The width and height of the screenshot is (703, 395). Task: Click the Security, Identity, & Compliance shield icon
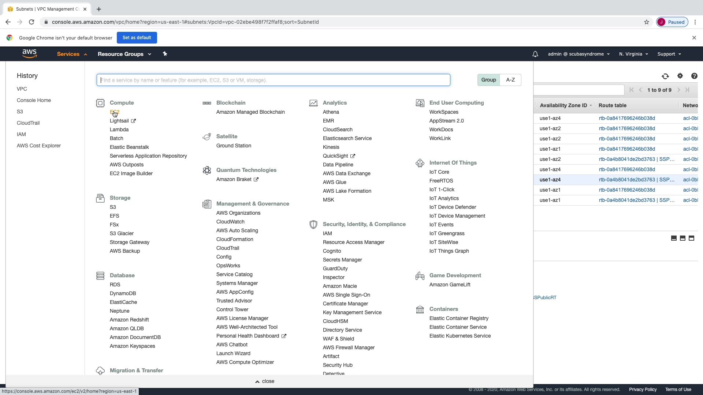point(313,225)
